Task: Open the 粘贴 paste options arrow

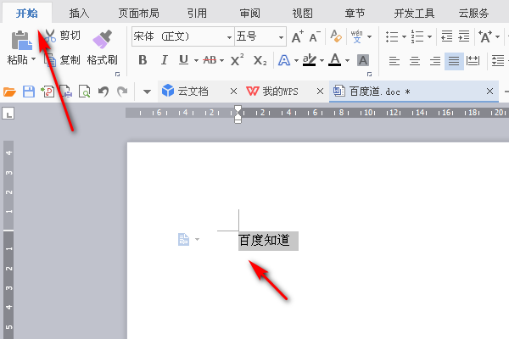Action: 33,59
